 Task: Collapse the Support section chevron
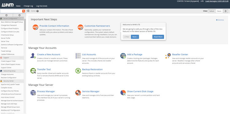tap(22, 58)
